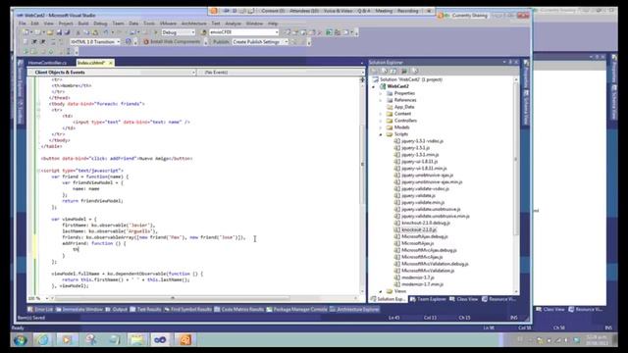The width and height of the screenshot is (628, 353).
Task: Open the Test Results panel
Action: (x=145, y=310)
